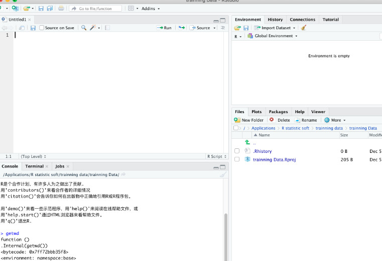The width and height of the screenshot is (382, 261).
Task: Go up to parent directory icon
Action: pos(247,142)
